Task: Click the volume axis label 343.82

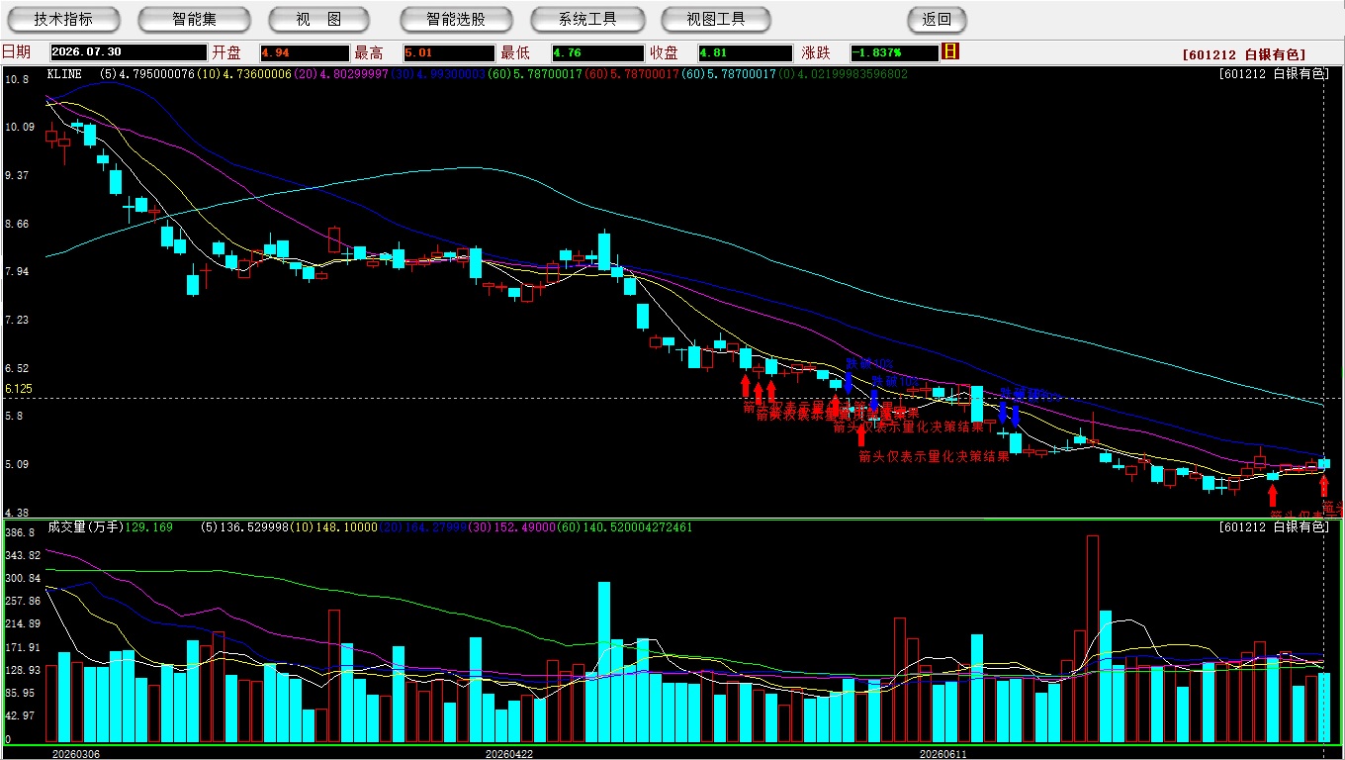Action: [x=23, y=555]
